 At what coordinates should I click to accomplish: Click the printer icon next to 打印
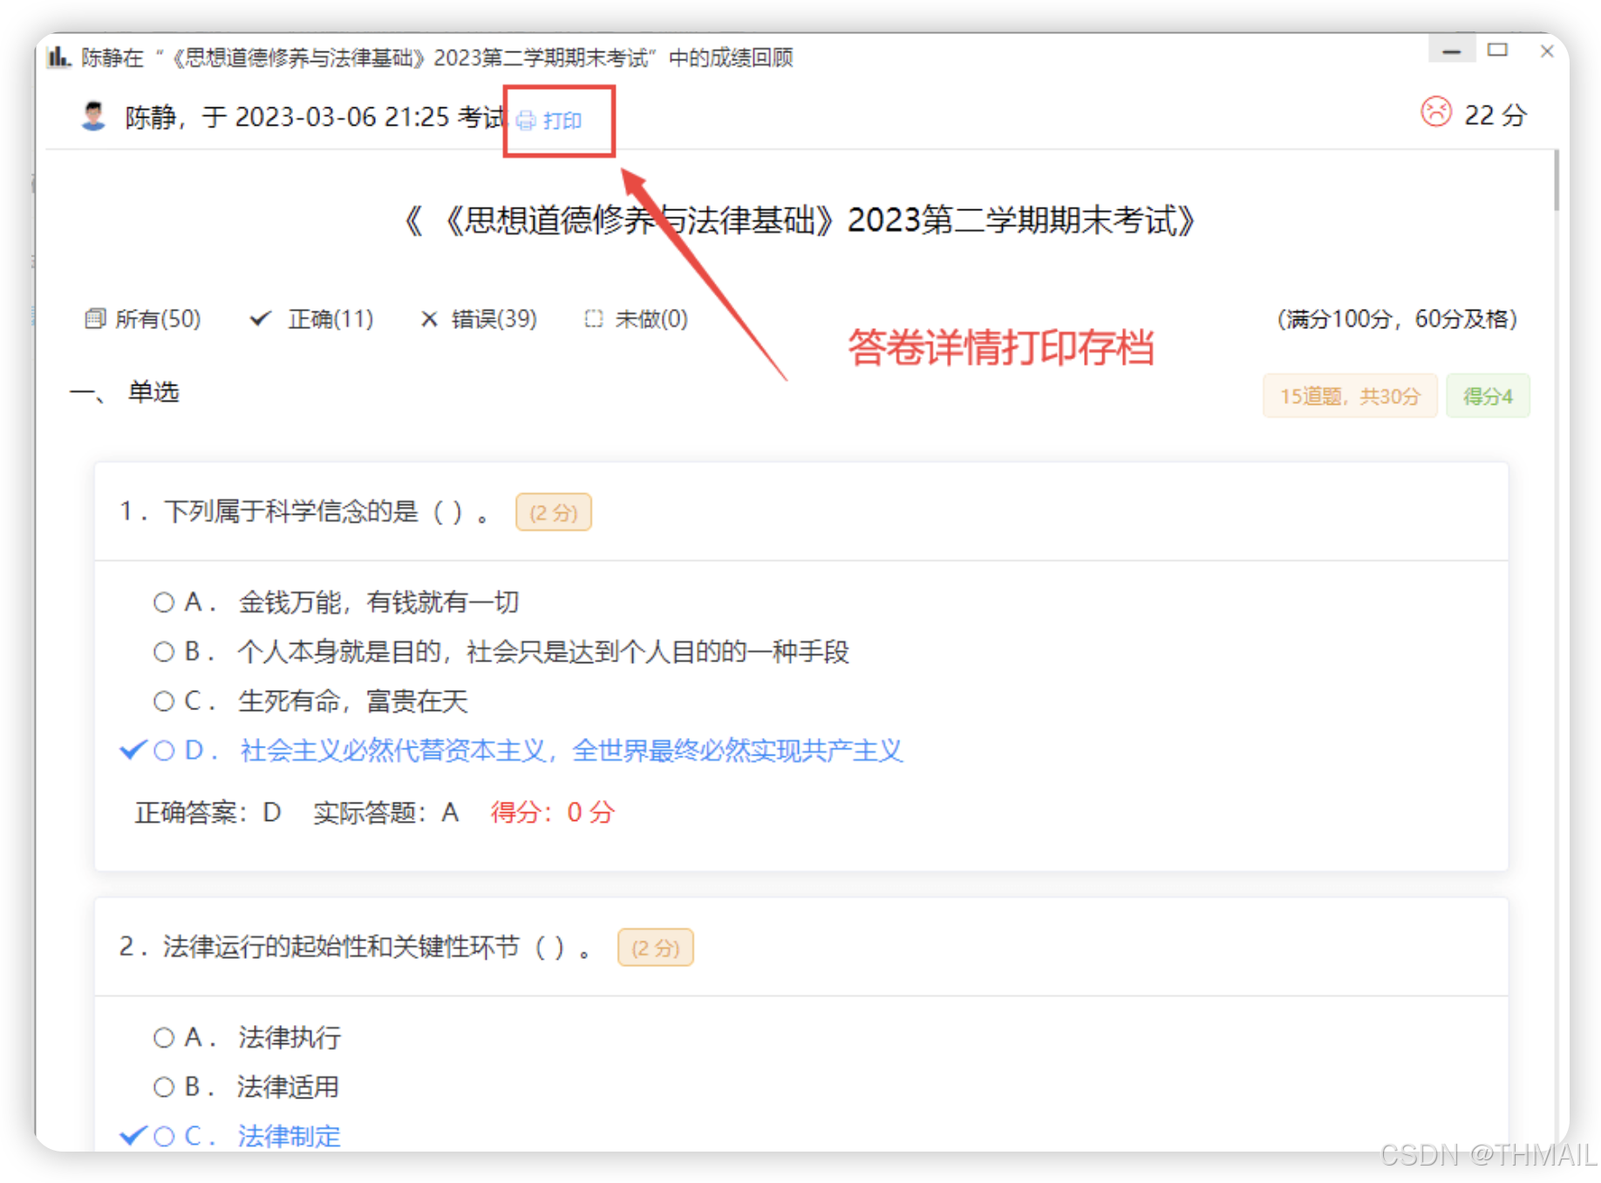[526, 120]
